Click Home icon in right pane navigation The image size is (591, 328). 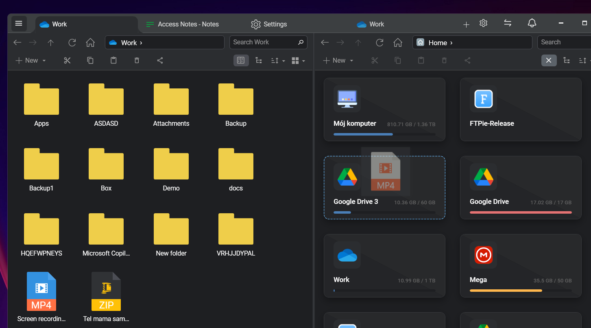coord(398,42)
